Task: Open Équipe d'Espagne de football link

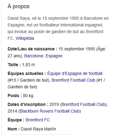Action: point(75,73)
